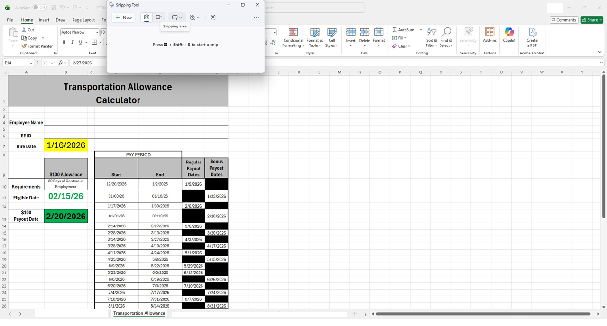
Task: Apply Italic formatting
Action: point(72,42)
